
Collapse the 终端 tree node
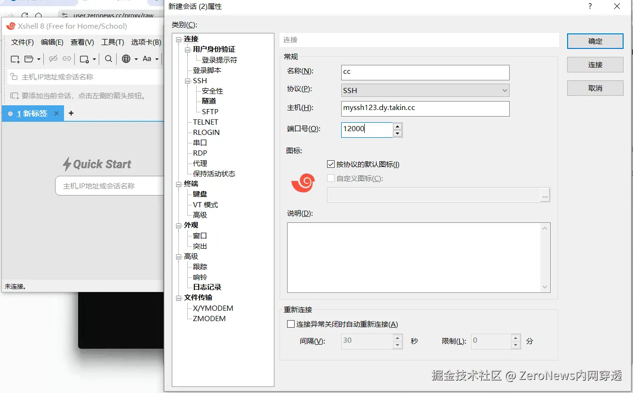(x=178, y=184)
